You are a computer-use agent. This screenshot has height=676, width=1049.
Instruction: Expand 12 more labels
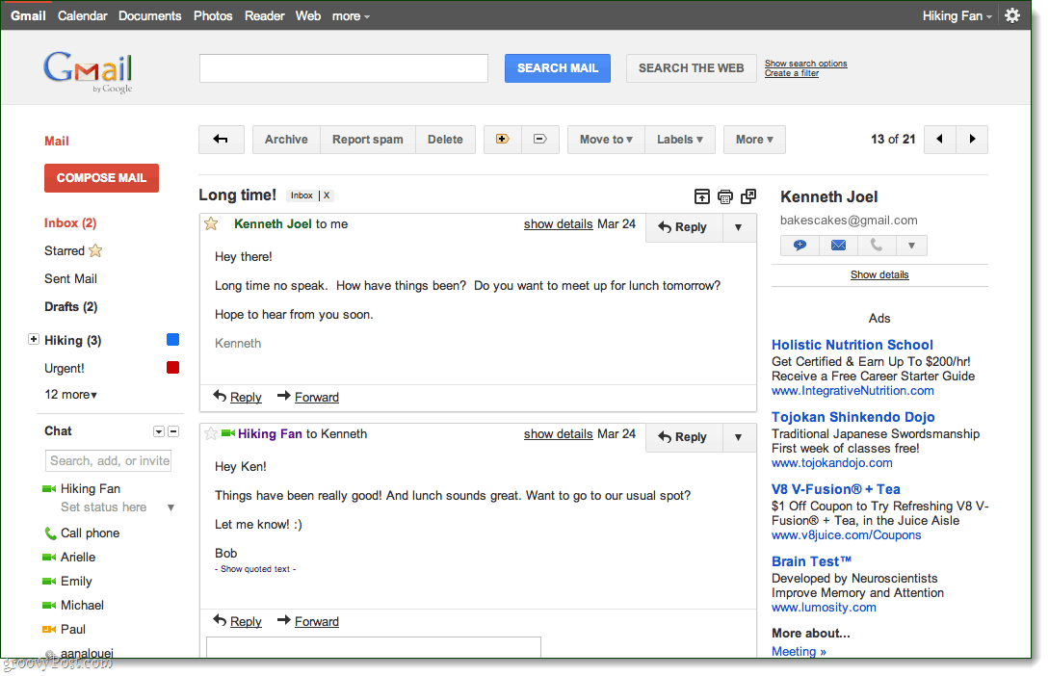pyautogui.click(x=71, y=395)
